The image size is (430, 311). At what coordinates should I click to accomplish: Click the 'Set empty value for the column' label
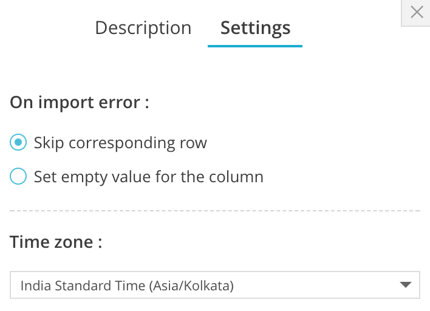148,177
